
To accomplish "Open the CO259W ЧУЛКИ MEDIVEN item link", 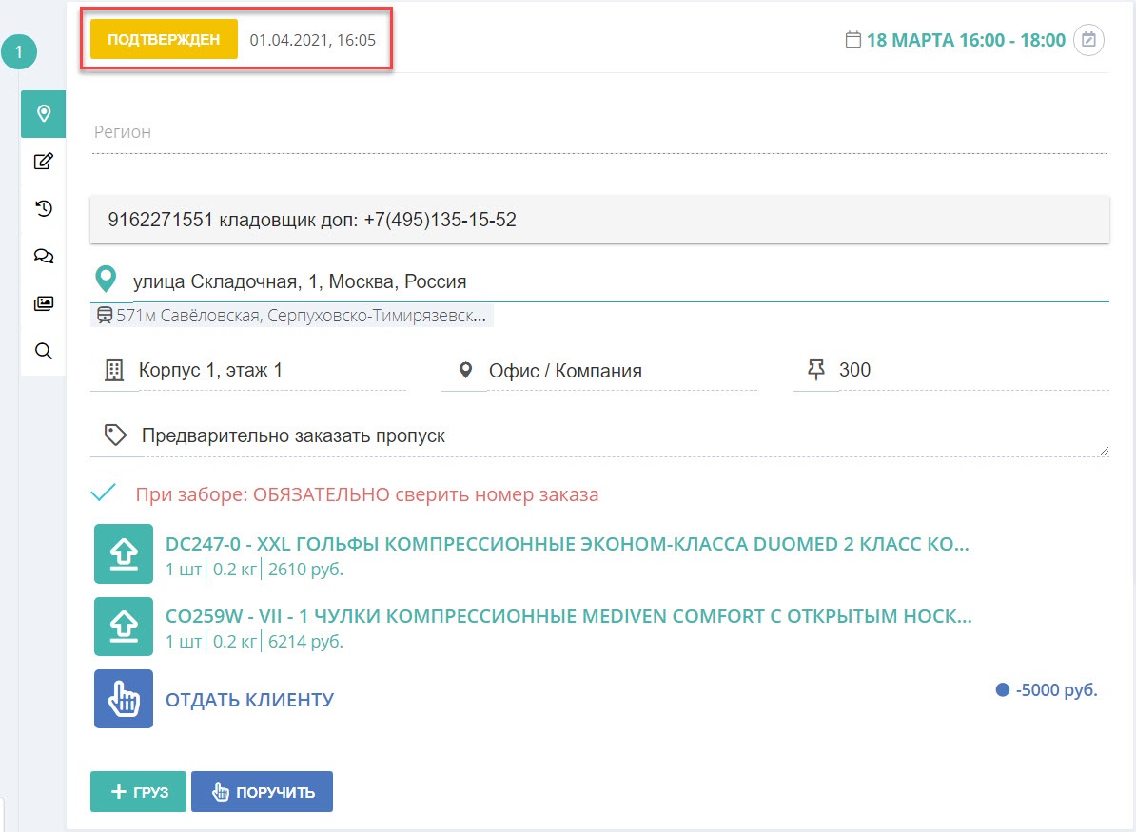I will click(569, 616).
